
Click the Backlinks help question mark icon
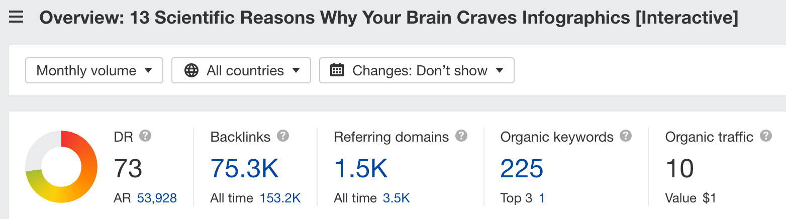click(x=283, y=136)
